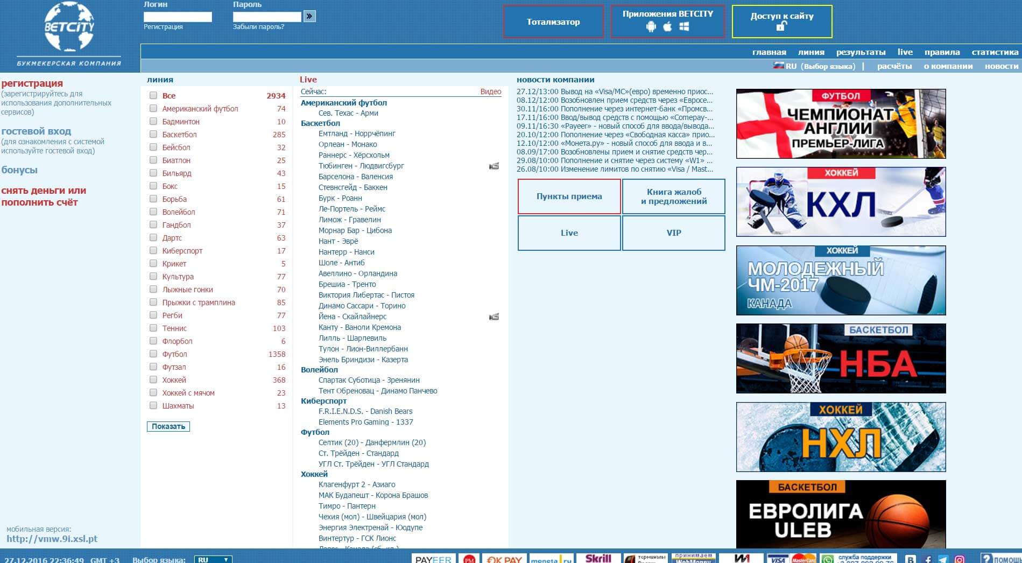This screenshot has width=1022, height=563.
Task: Click the VIP button
Action: pos(674,233)
